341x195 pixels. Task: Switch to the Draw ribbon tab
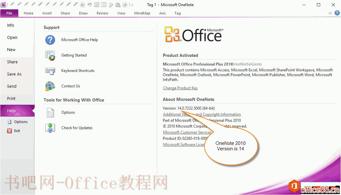click(x=83, y=13)
